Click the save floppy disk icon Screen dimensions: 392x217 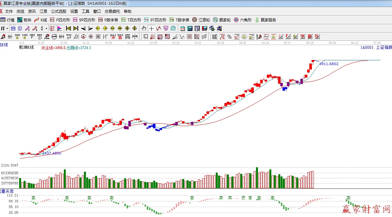(x=204, y=28)
